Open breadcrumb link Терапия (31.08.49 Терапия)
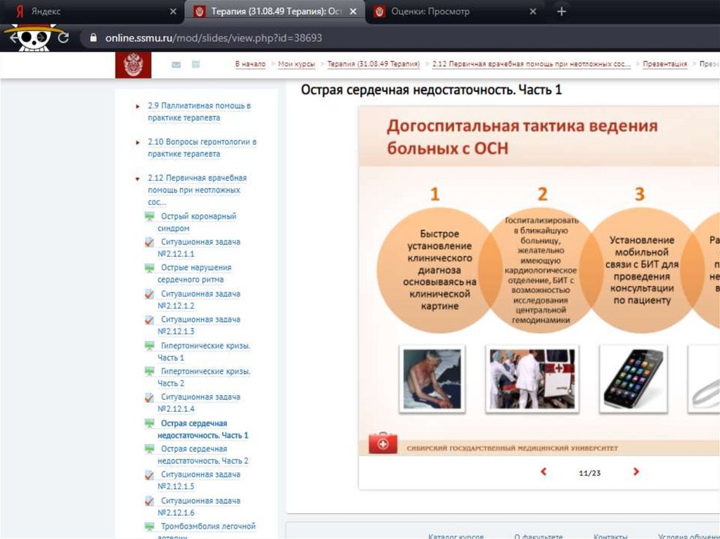The height and width of the screenshot is (539, 720). pos(373,64)
